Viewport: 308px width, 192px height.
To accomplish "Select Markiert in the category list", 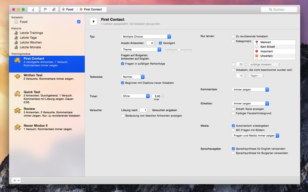I will click(275, 42).
